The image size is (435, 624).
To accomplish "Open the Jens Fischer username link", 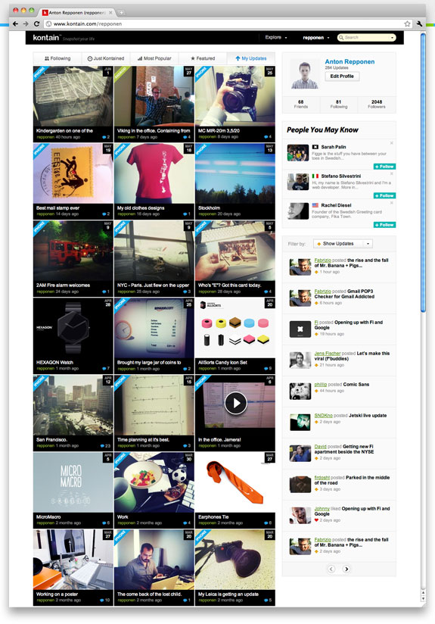I will pyautogui.click(x=328, y=354).
